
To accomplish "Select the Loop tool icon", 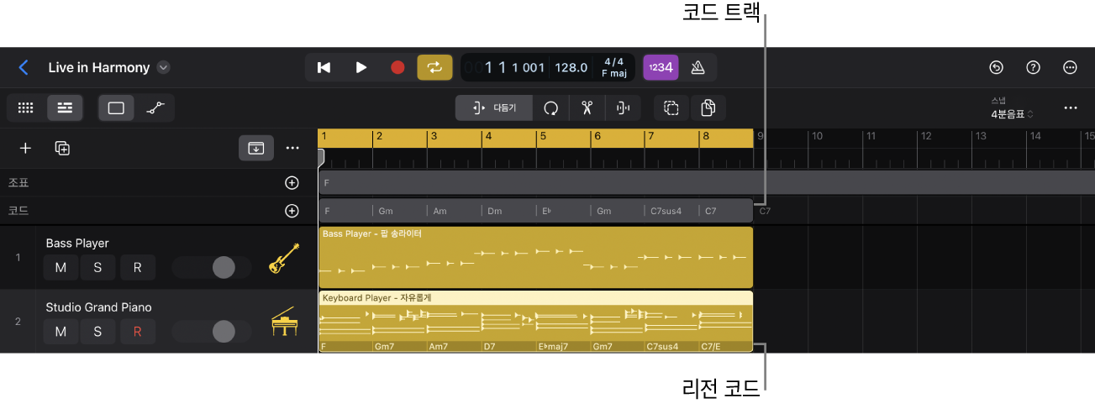I will pyautogui.click(x=551, y=108).
